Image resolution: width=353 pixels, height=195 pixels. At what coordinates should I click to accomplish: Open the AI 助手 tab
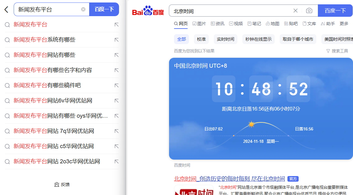pos(328,24)
